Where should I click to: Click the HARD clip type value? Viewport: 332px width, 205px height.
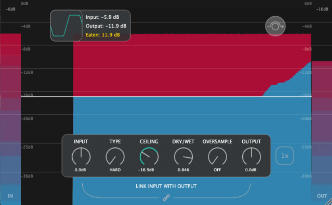(115, 170)
